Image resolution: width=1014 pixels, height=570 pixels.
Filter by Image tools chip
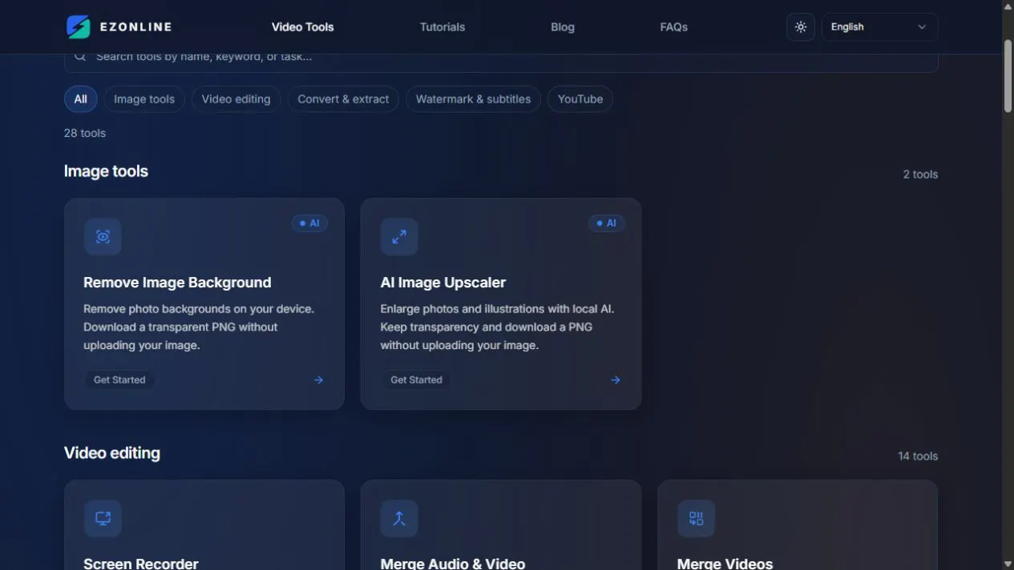click(x=144, y=99)
